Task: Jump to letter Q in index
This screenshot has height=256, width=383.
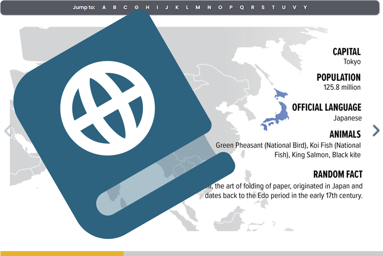Action: [x=242, y=8]
